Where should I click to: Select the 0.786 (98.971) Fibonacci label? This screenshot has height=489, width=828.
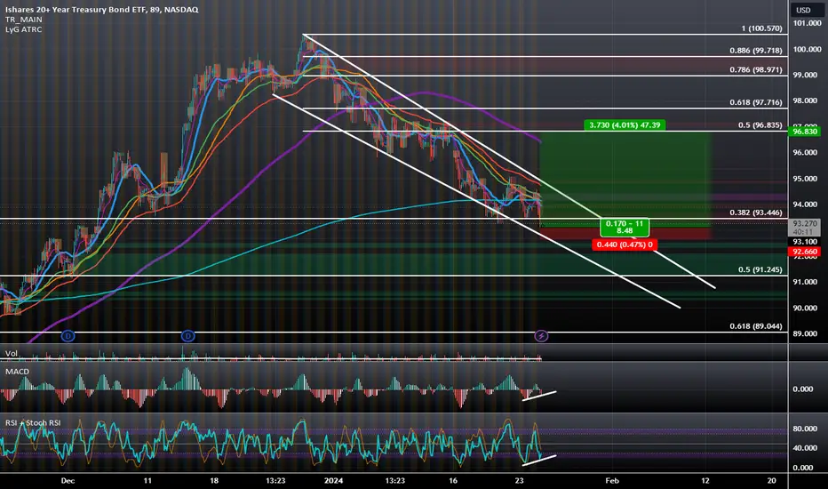[x=756, y=69]
